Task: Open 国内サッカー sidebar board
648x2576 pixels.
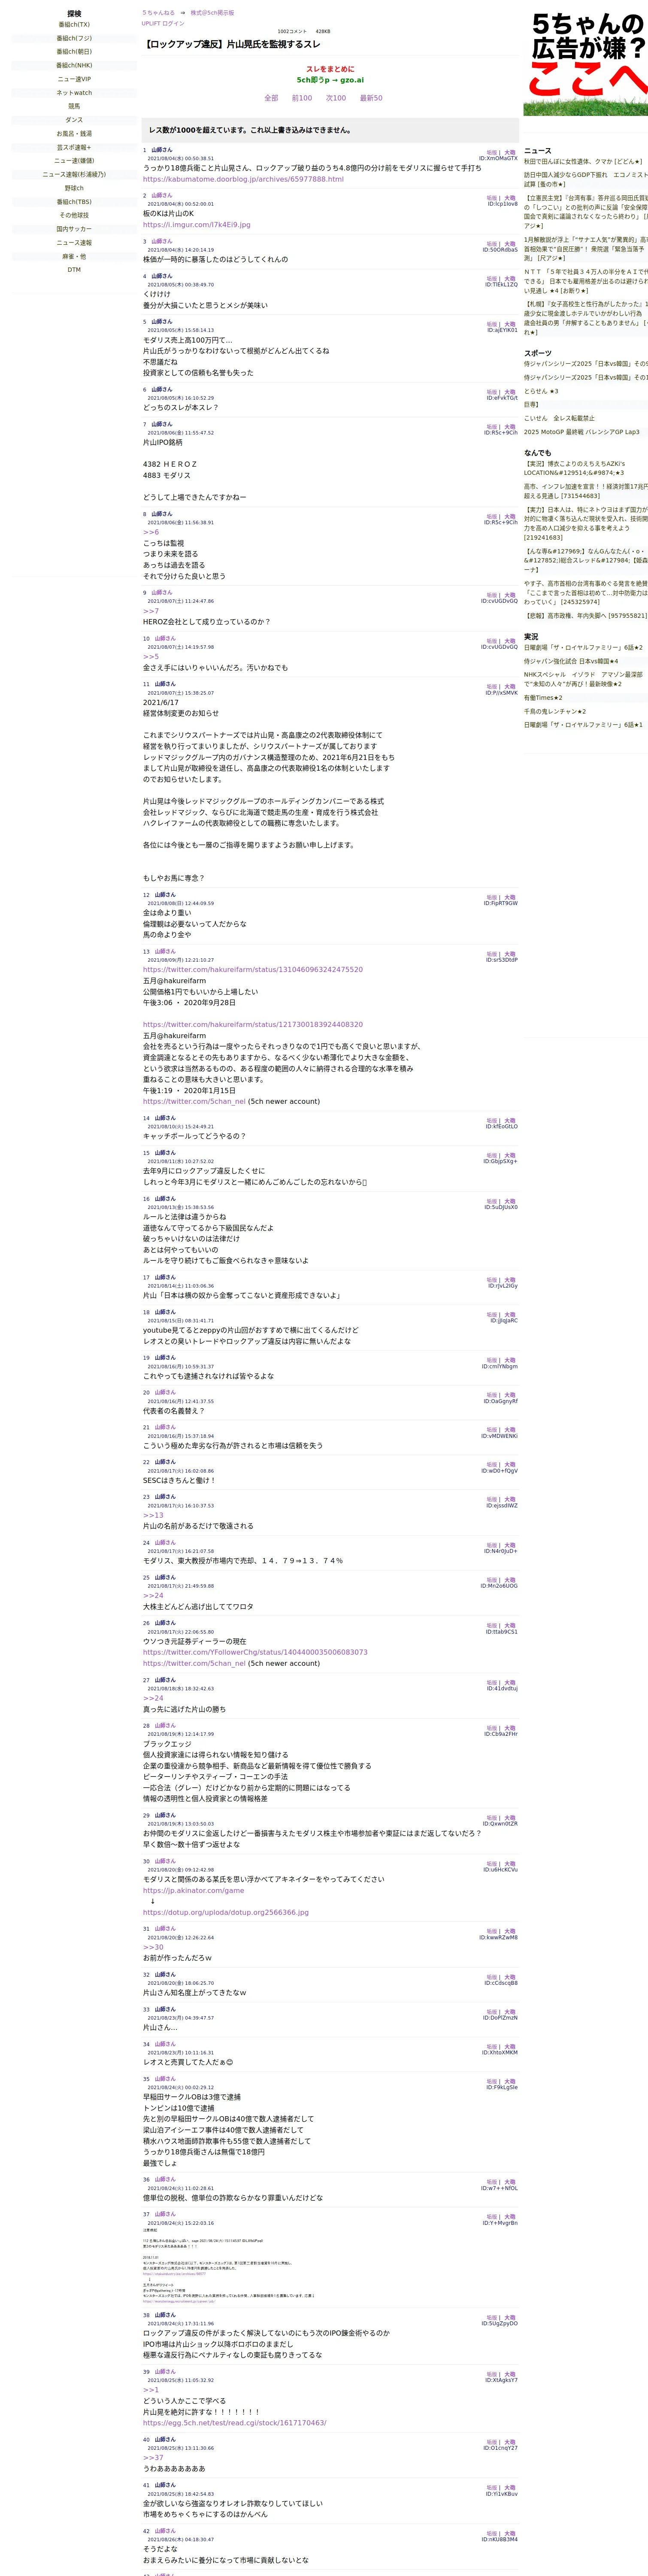Action: [x=74, y=229]
